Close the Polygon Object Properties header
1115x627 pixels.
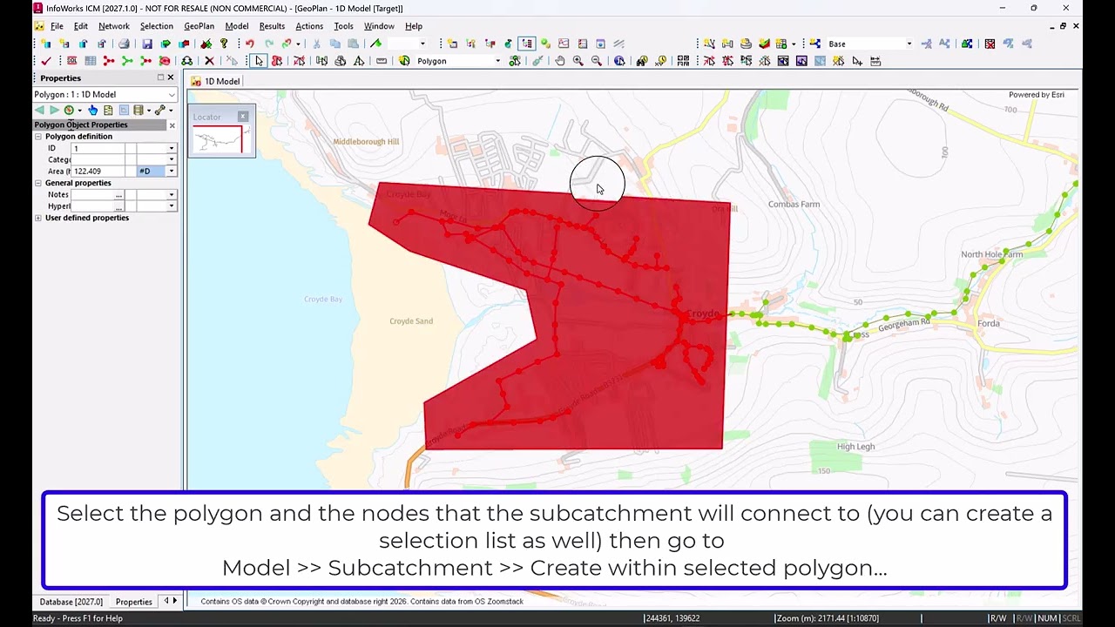(x=172, y=125)
